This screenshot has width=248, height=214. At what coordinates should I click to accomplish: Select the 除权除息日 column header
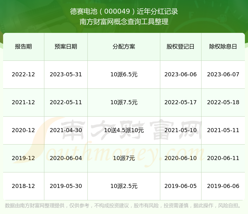[223, 47]
